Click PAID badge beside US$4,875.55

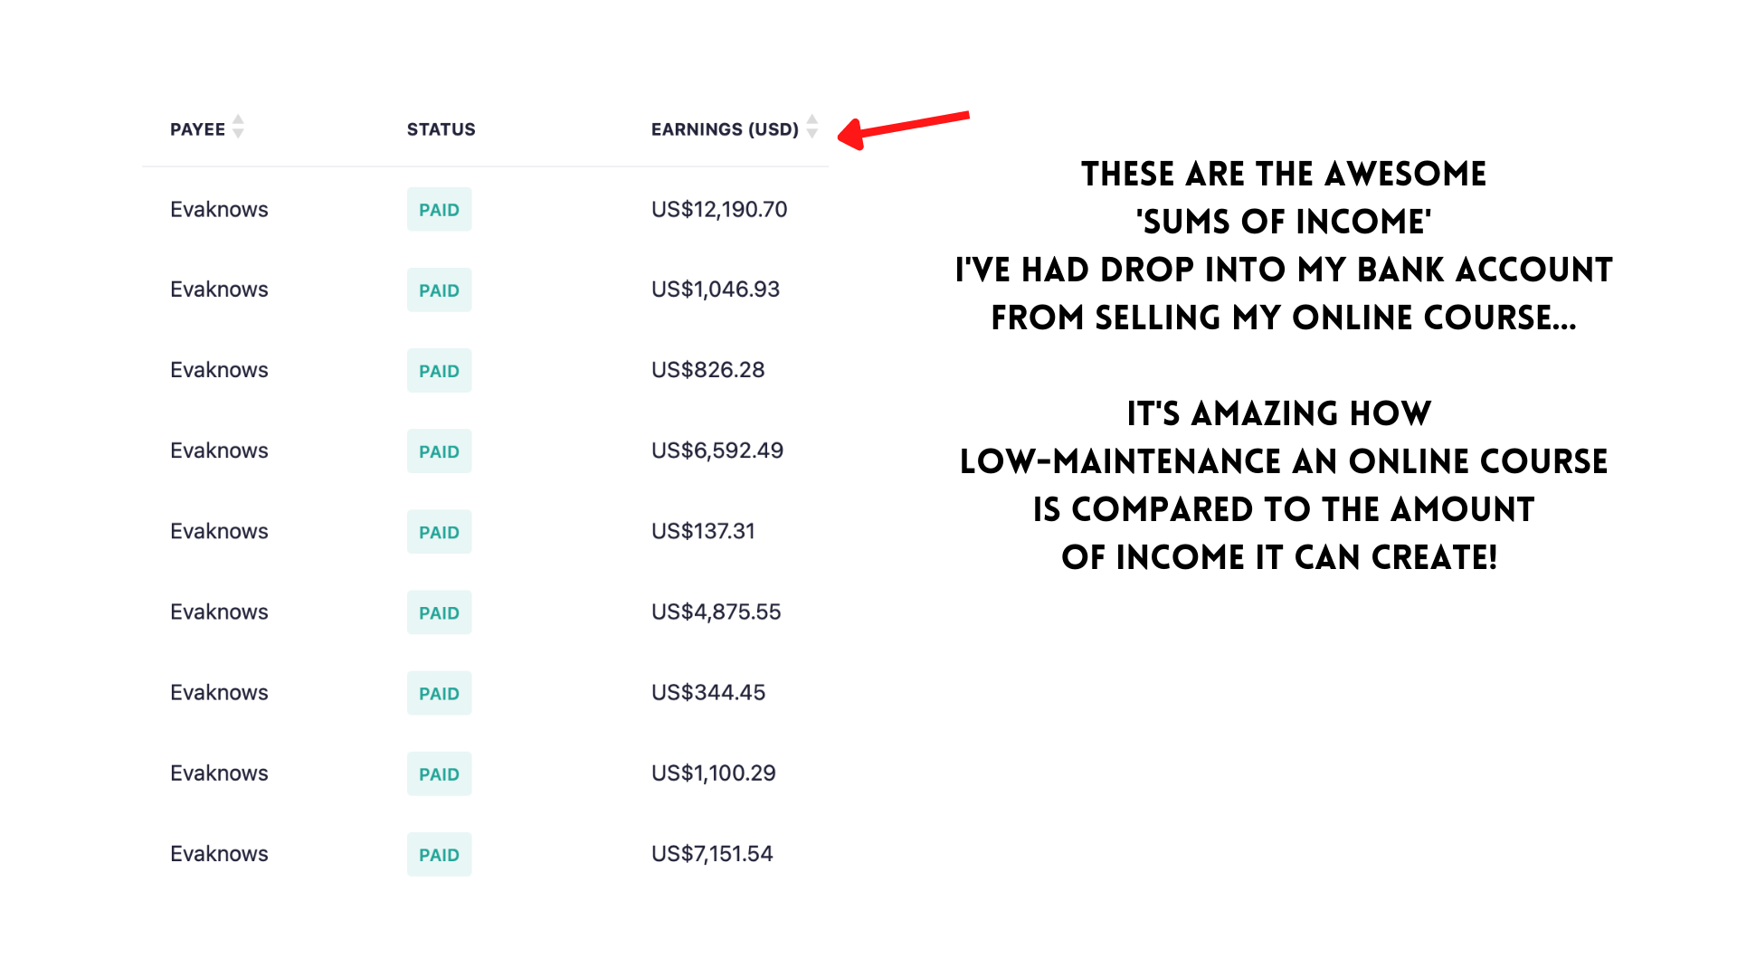pos(439,612)
